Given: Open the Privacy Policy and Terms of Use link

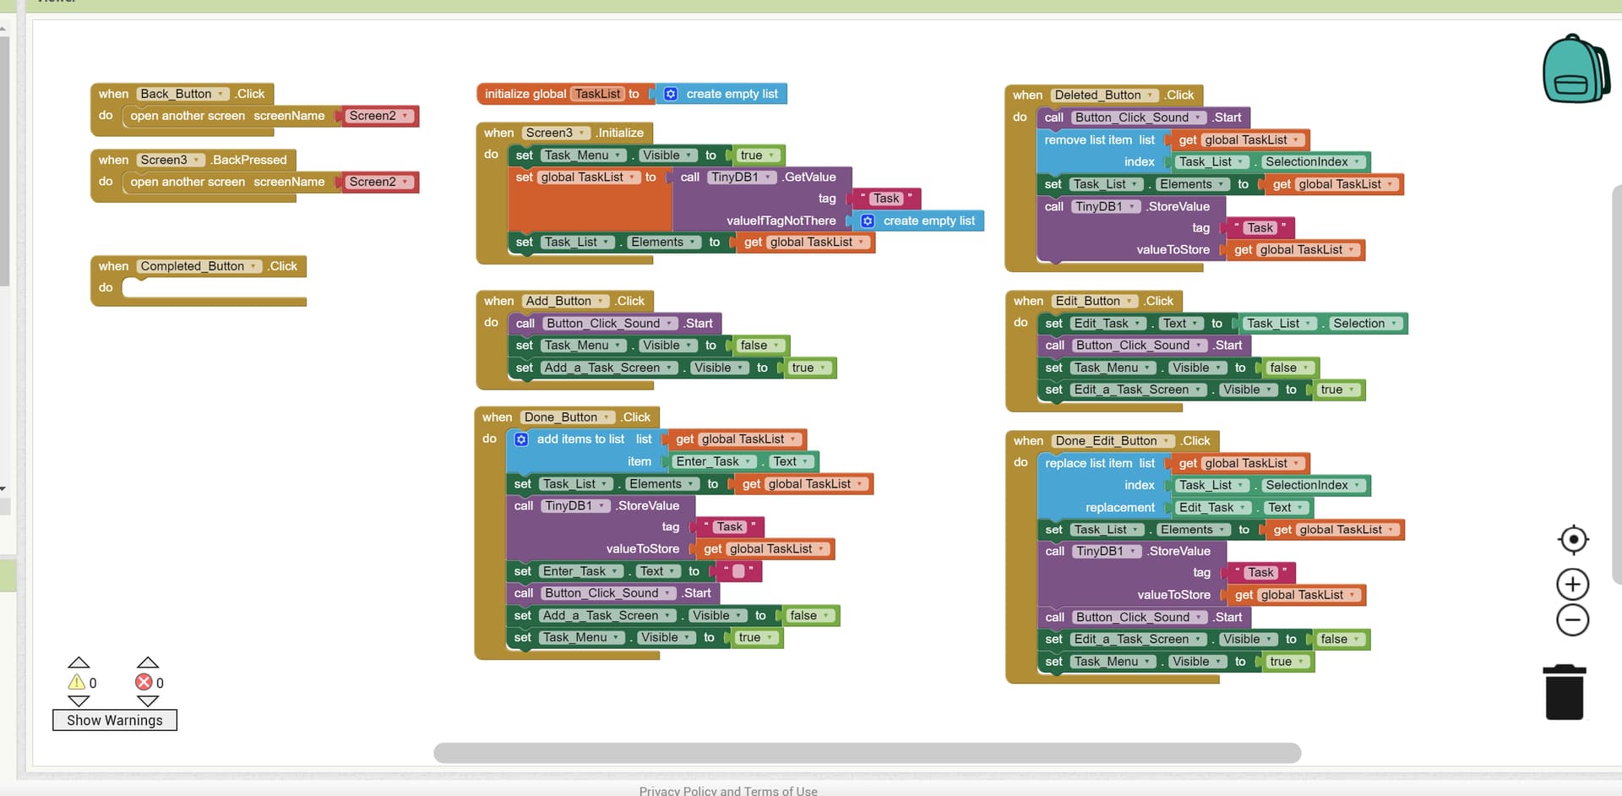Looking at the screenshot, I should (727, 790).
